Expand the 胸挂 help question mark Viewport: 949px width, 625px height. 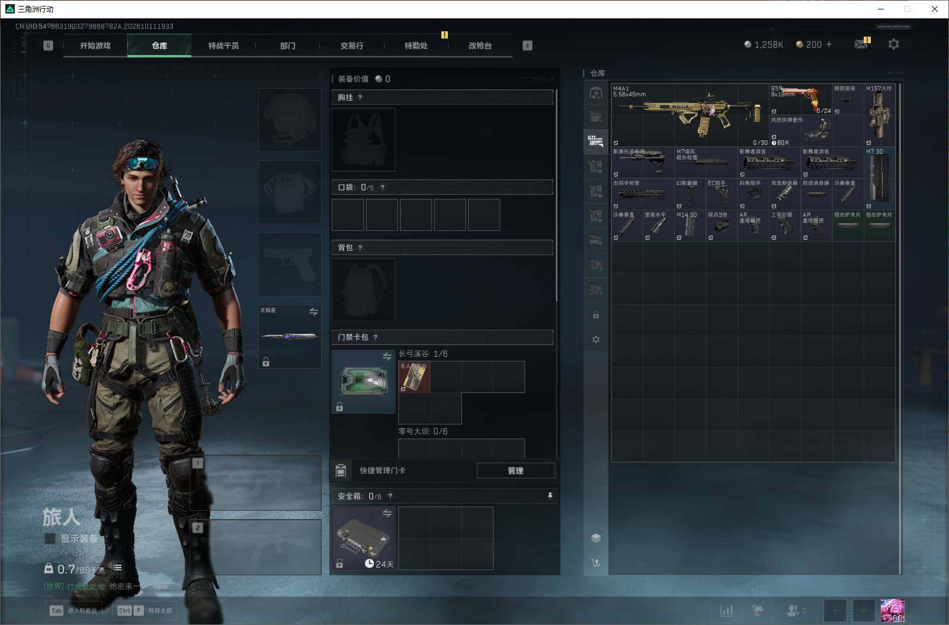click(x=360, y=98)
